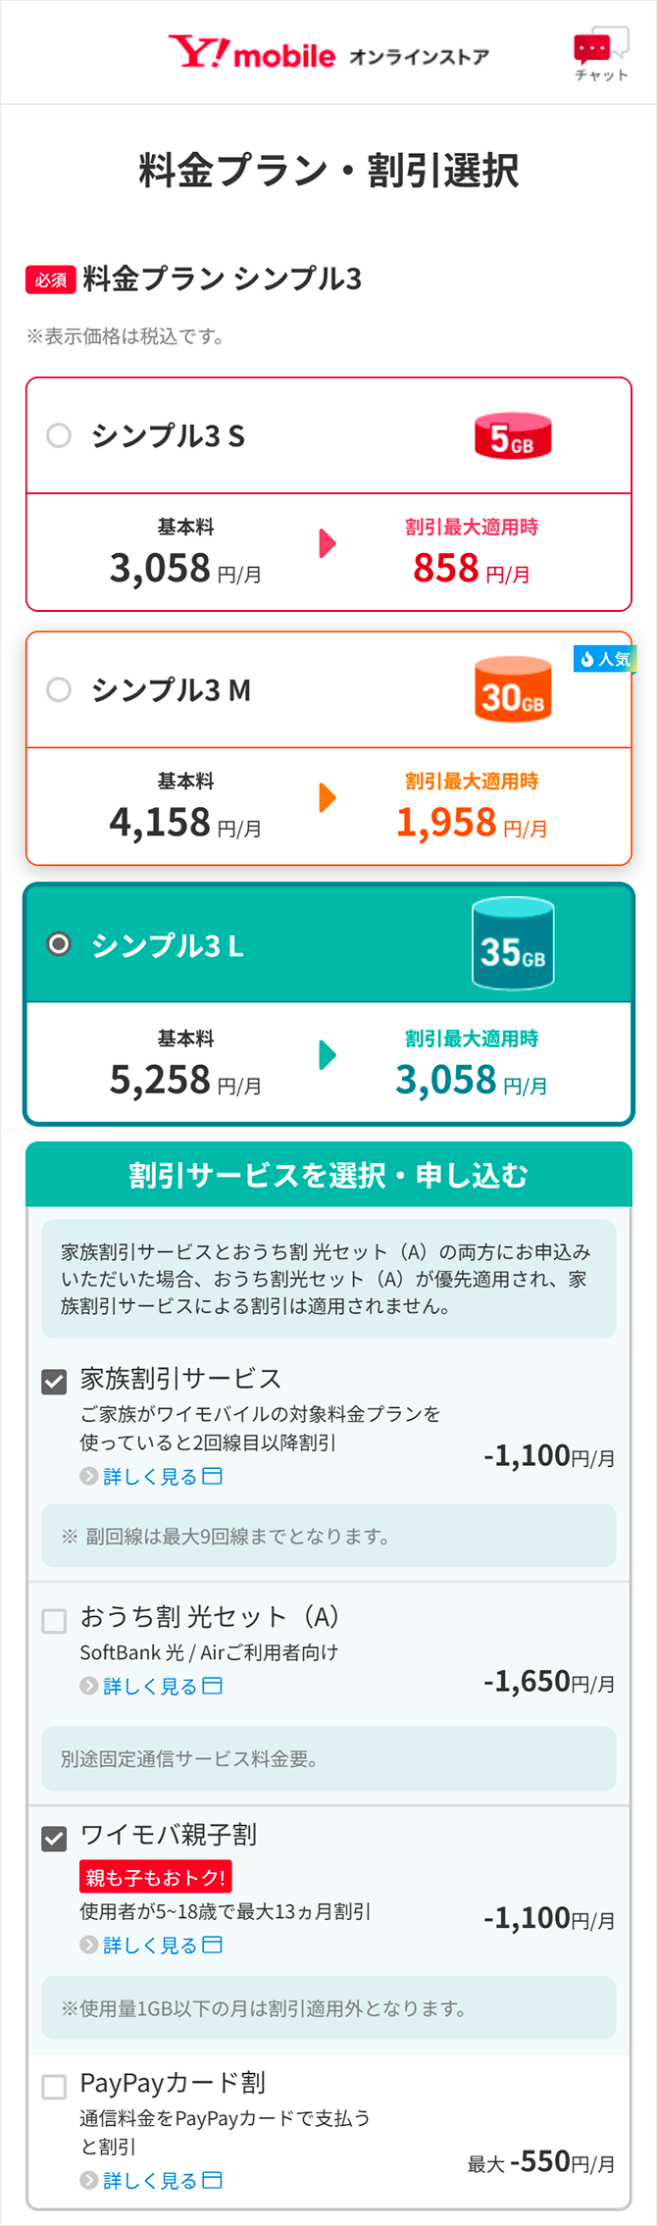
Task: Select the シンプル3 L plan radio button
Action: pyautogui.click(x=59, y=945)
